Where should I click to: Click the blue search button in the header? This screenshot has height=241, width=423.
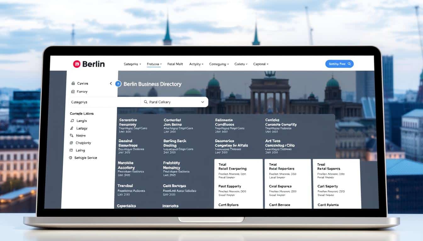click(x=339, y=64)
